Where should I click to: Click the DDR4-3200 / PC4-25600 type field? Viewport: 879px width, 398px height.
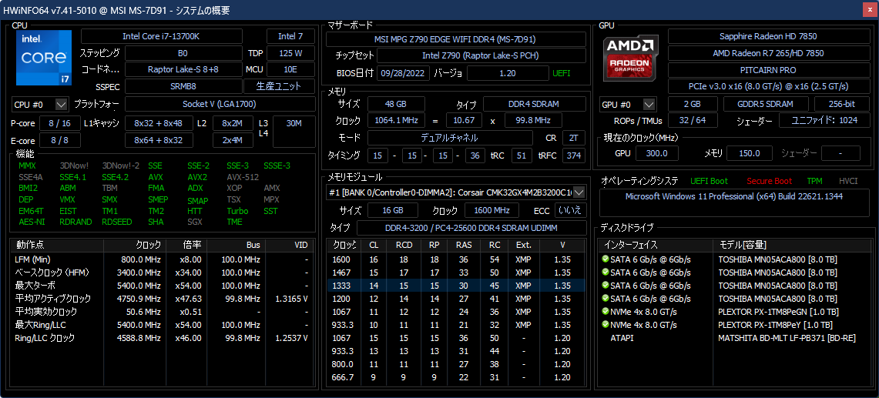(471, 228)
